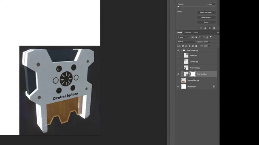Click the Invert mask button
Image resolution: width=259 pixels, height=145 pixels.
click(x=206, y=22)
